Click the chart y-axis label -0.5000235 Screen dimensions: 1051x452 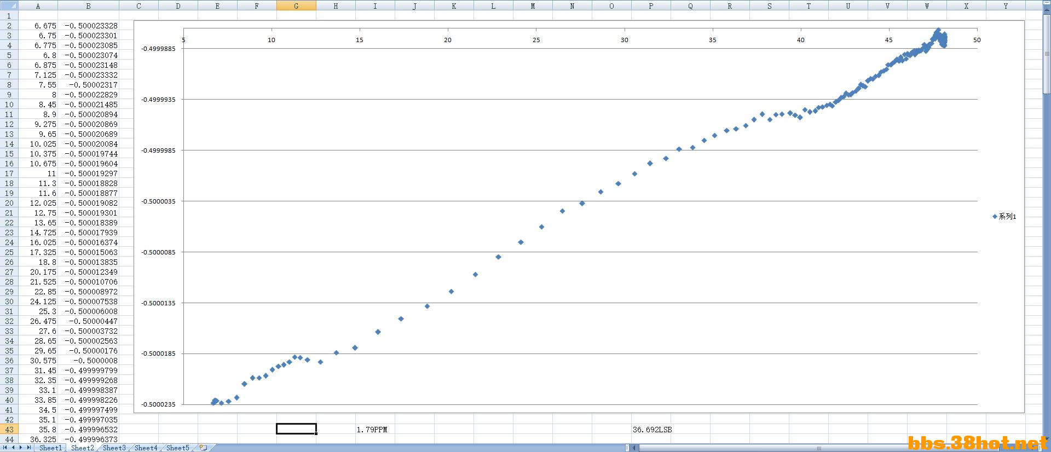(159, 404)
